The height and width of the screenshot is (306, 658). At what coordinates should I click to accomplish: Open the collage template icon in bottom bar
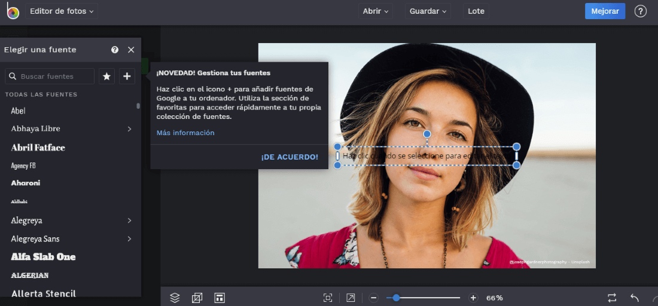click(x=220, y=298)
